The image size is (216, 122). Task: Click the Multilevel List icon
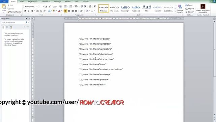click(x=76, y=6)
